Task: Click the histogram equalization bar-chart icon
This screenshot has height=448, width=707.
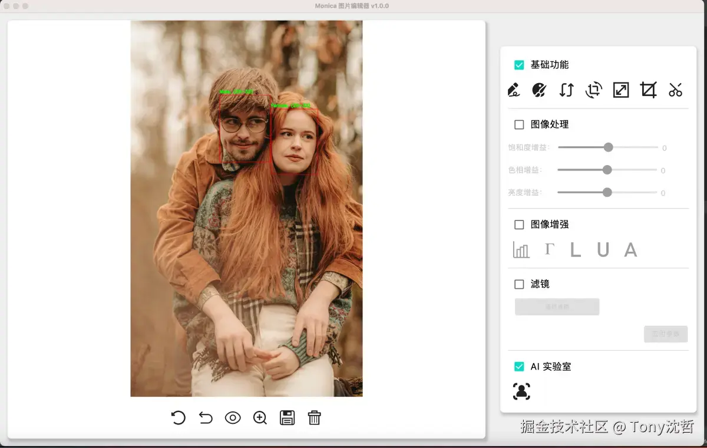Action: click(x=521, y=250)
